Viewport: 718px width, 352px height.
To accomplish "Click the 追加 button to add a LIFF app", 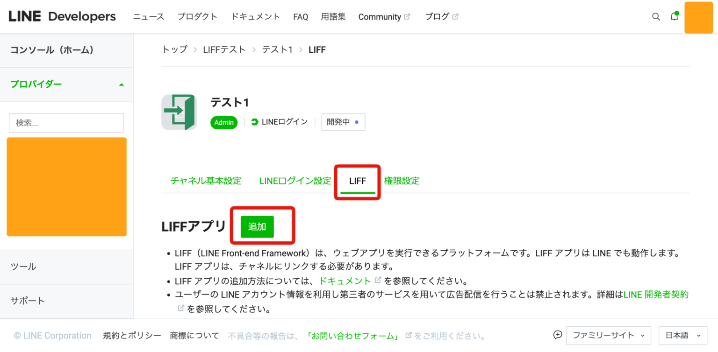I will tap(257, 226).
